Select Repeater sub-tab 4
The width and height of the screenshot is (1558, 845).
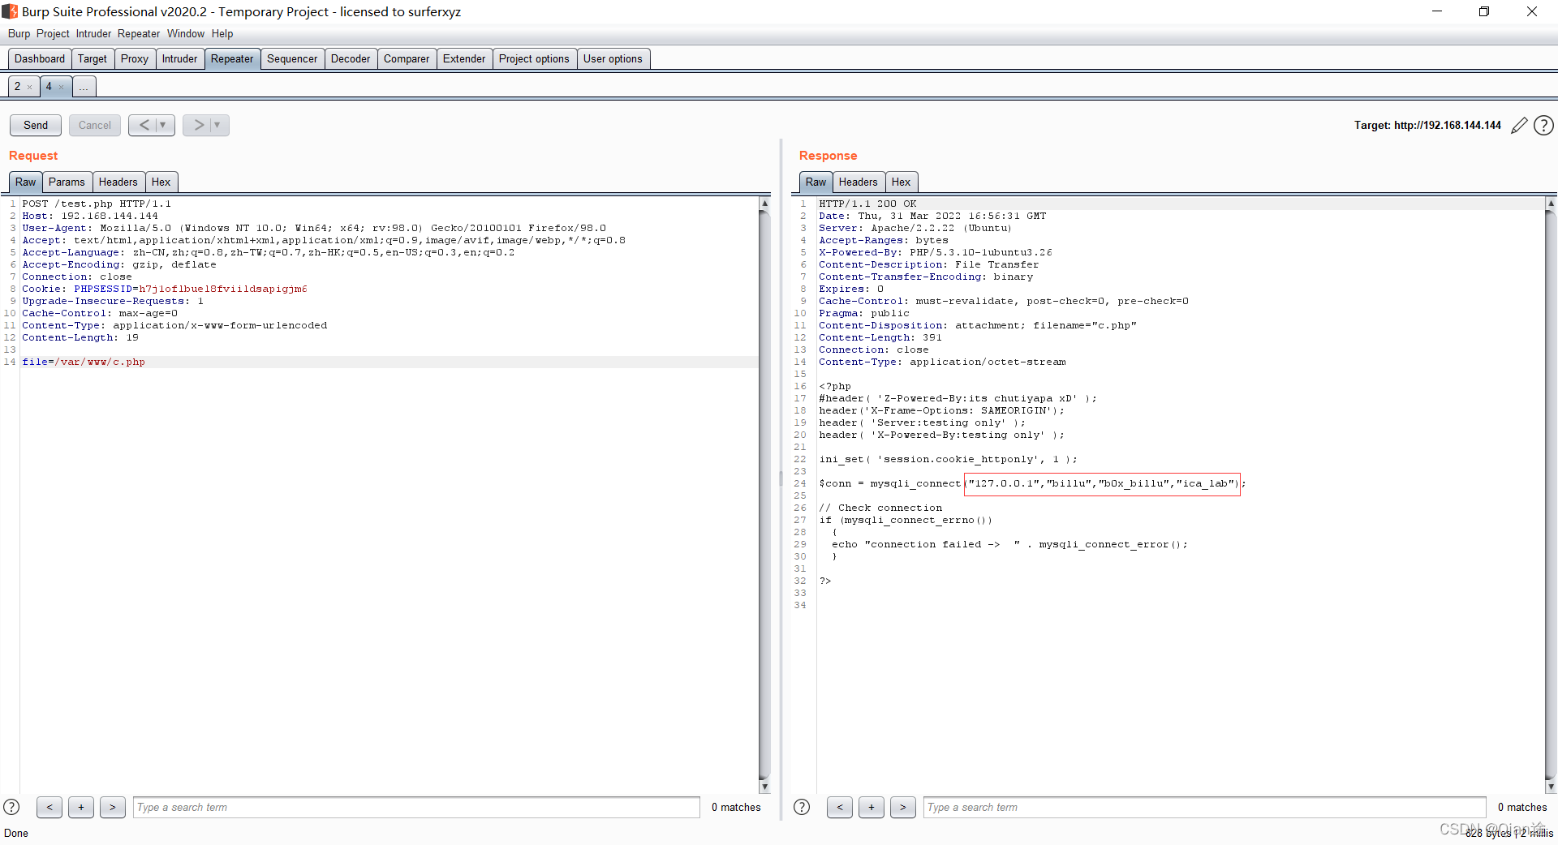tap(49, 86)
